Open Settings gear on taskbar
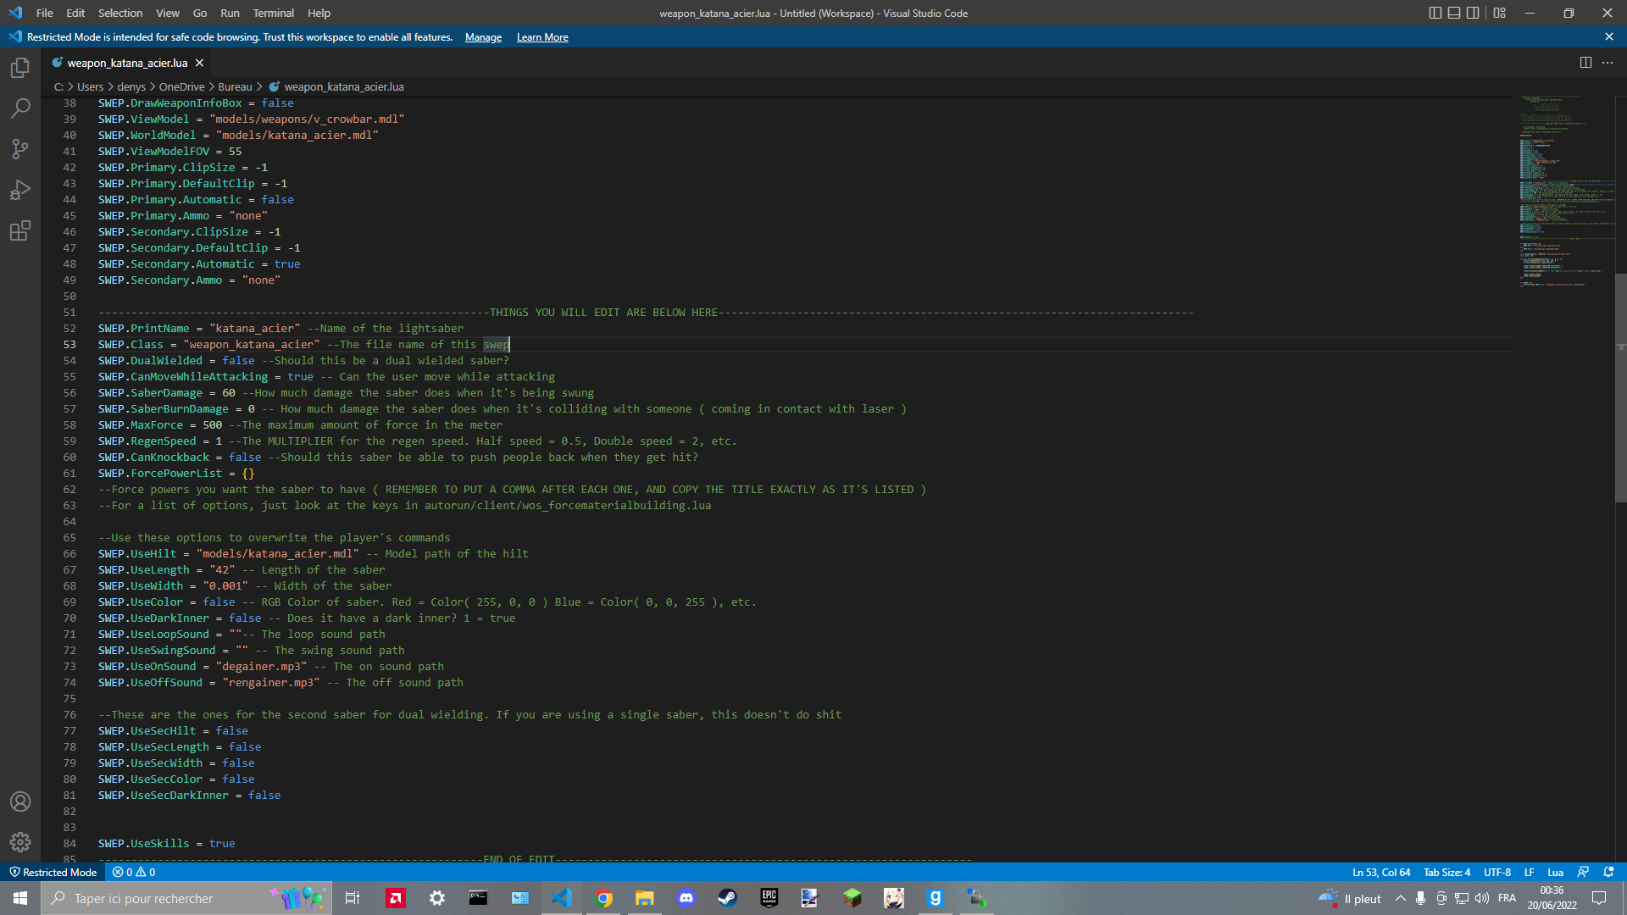1627x915 pixels. coord(437,898)
